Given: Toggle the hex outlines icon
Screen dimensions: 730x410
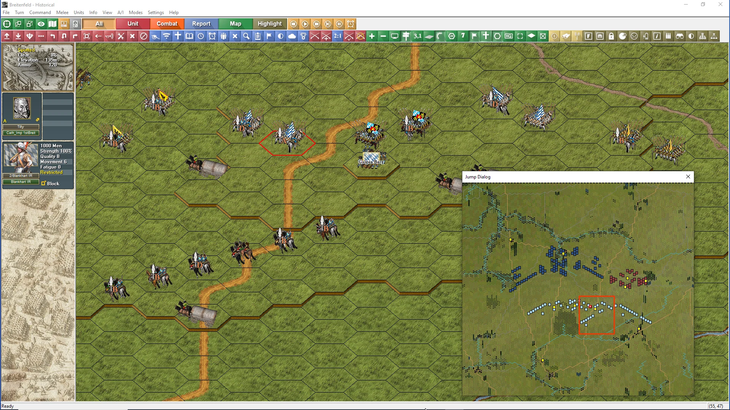Looking at the screenshot, I should coord(497,36).
